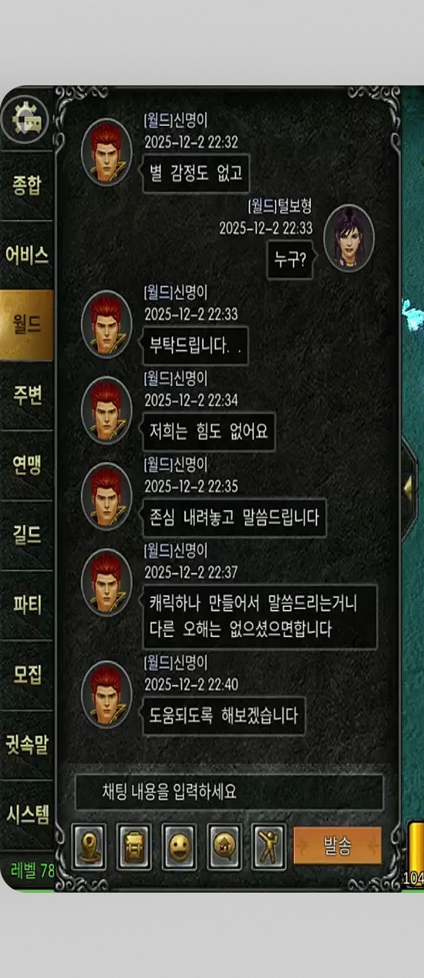Switch to the 연맹 chat tab

(x=27, y=465)
